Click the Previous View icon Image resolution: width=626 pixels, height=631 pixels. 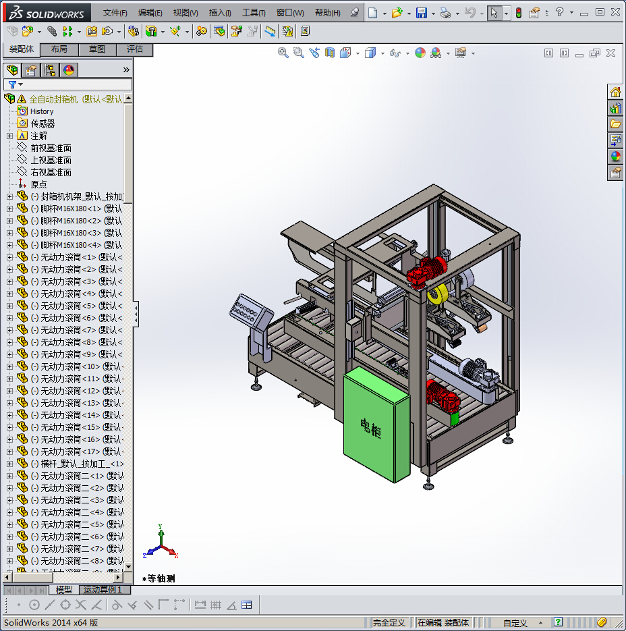tap(314, 53)
